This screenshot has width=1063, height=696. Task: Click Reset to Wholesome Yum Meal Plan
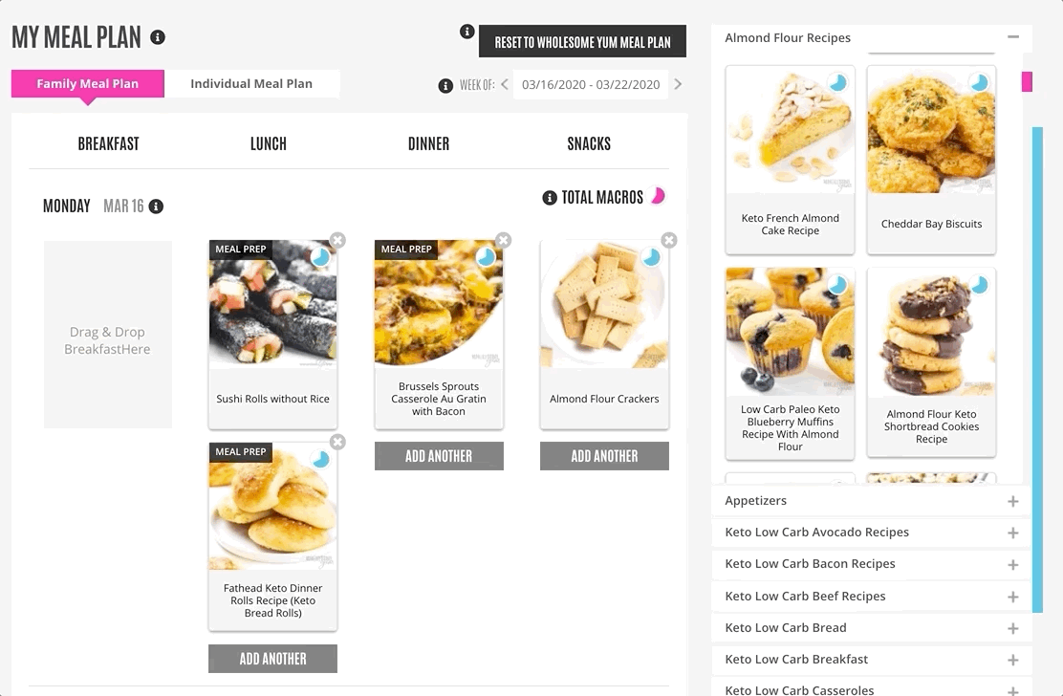coord(582,41)
